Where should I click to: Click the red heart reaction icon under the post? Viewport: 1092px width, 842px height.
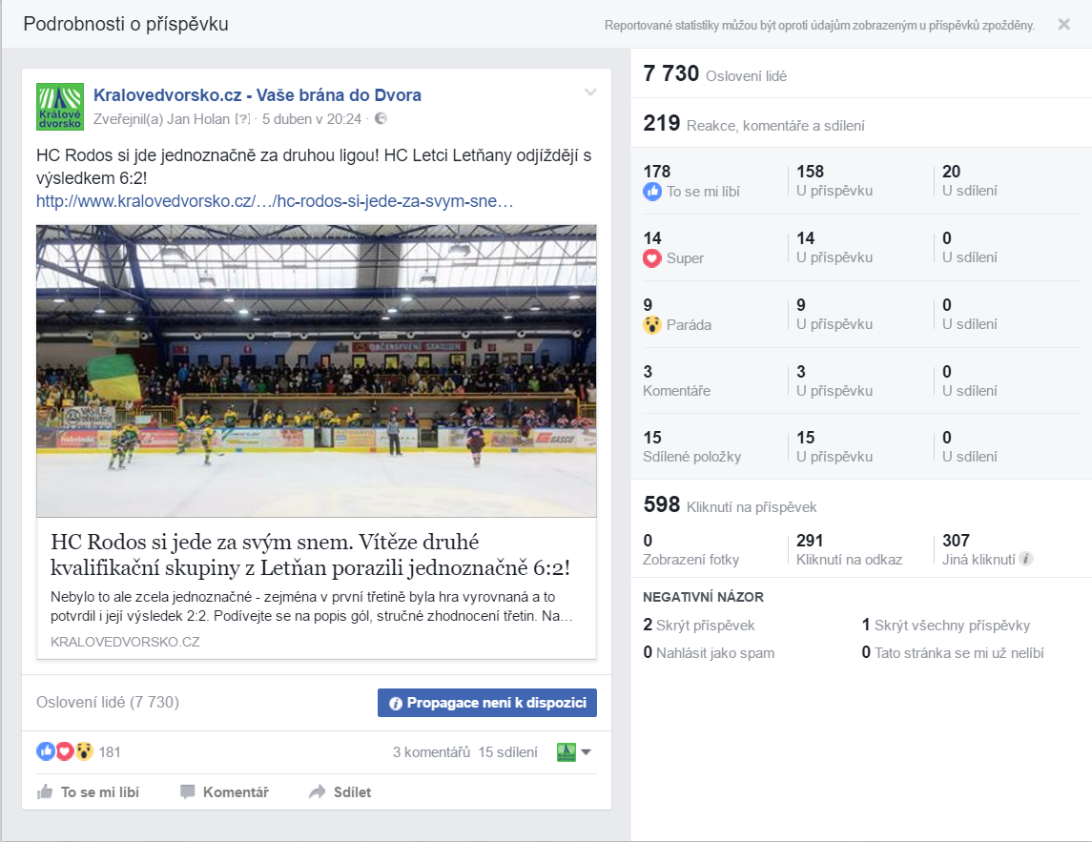coord(64,751)
